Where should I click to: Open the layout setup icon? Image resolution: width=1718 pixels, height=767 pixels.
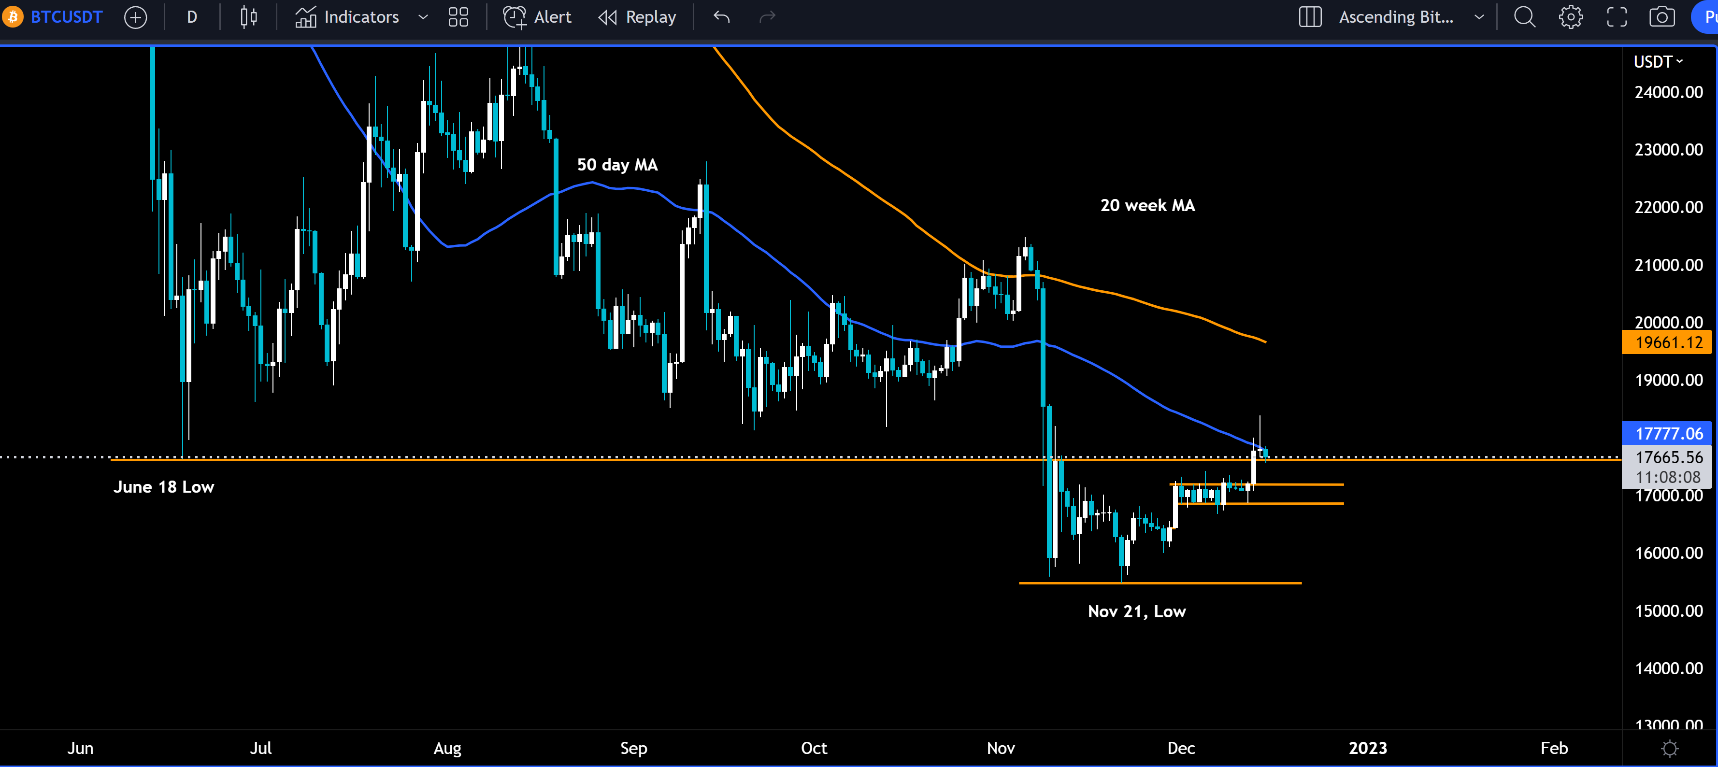coord(1310,17)
